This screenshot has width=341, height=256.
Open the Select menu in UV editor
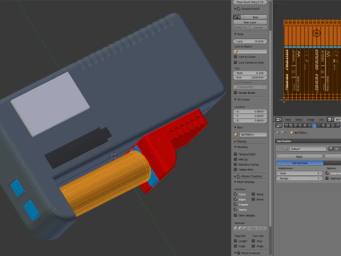tap(299, 119)
